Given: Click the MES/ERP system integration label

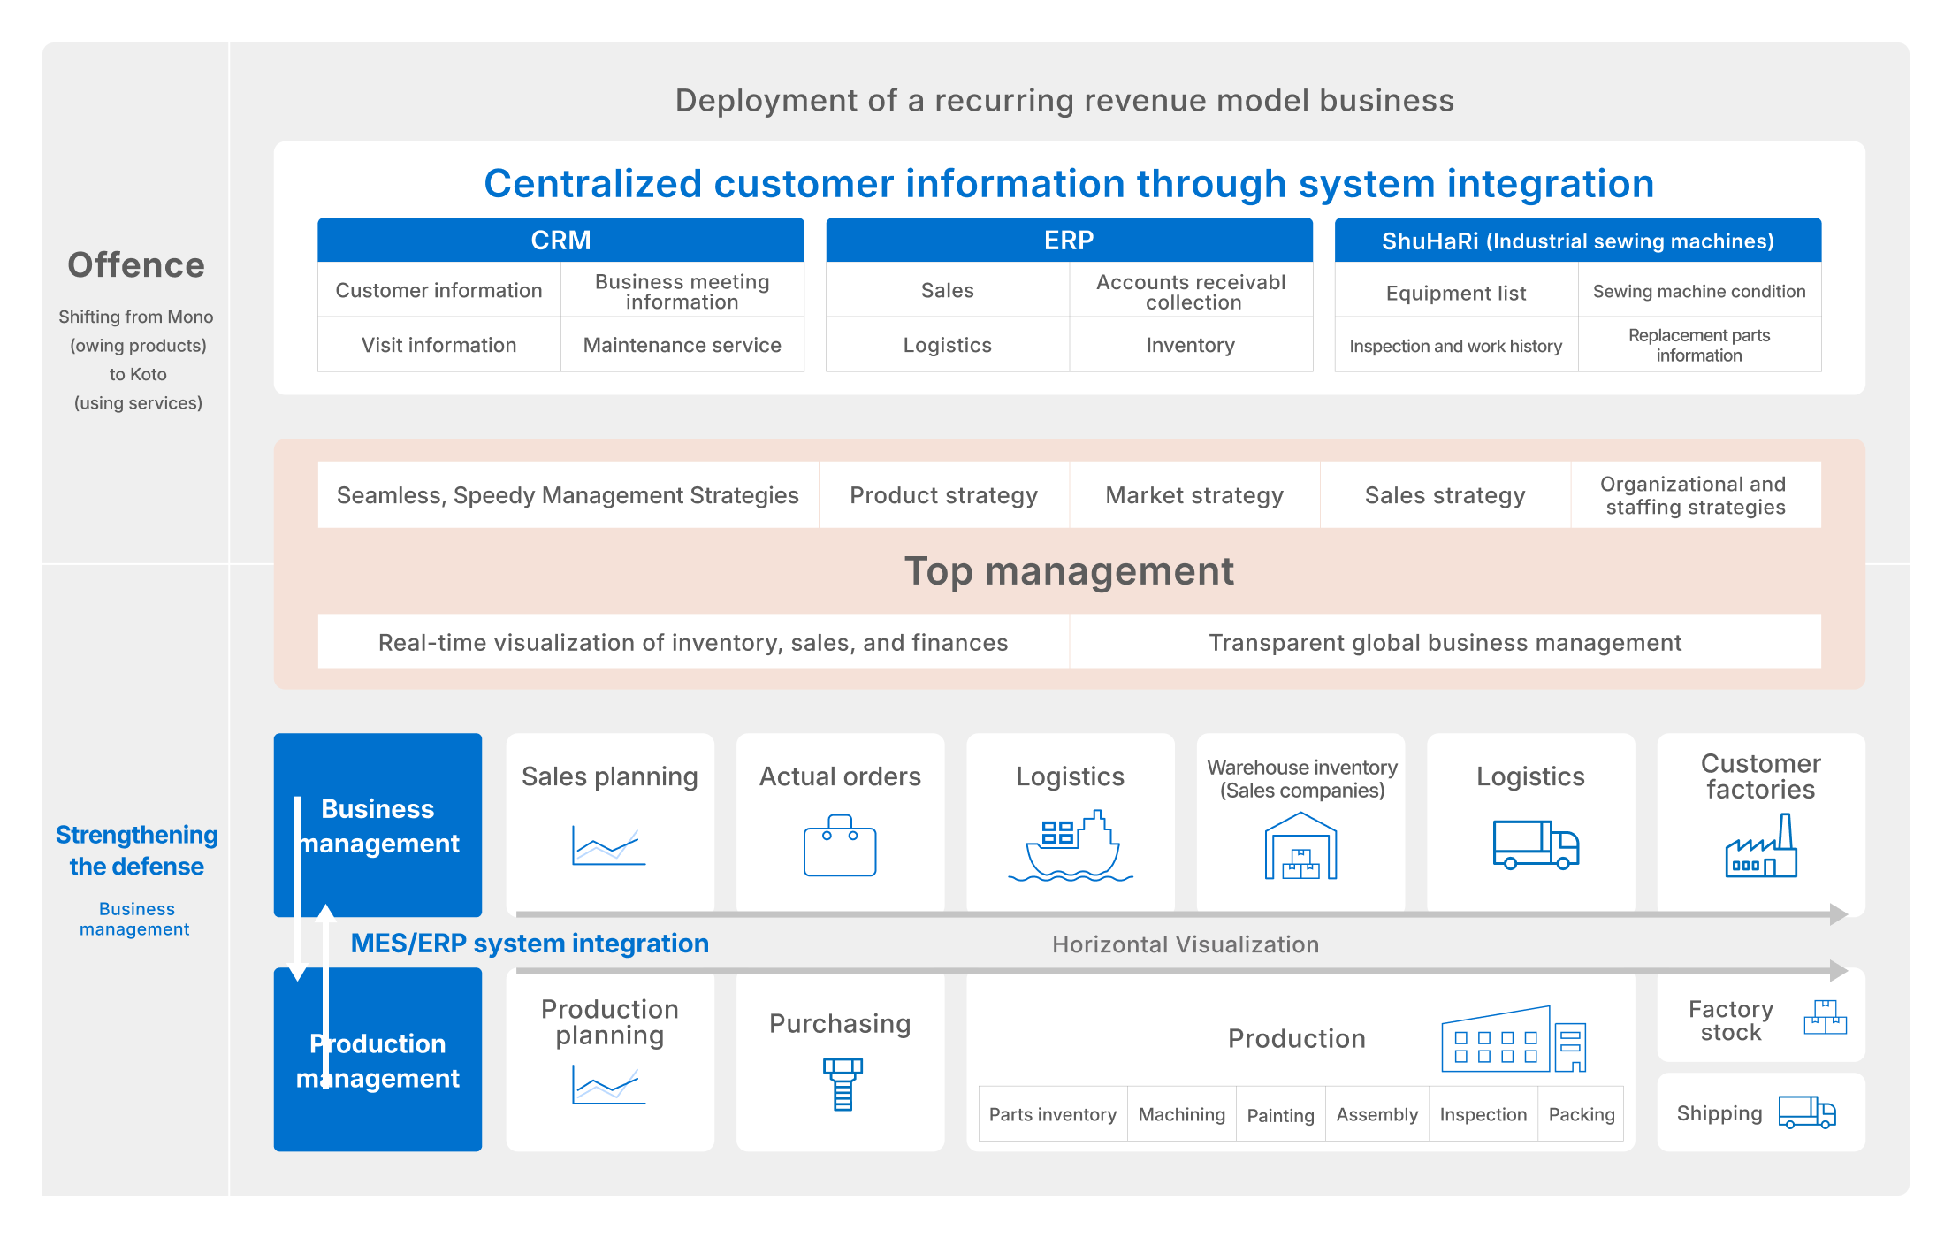Looking at the screenshot, I should [x=530, y=944].
